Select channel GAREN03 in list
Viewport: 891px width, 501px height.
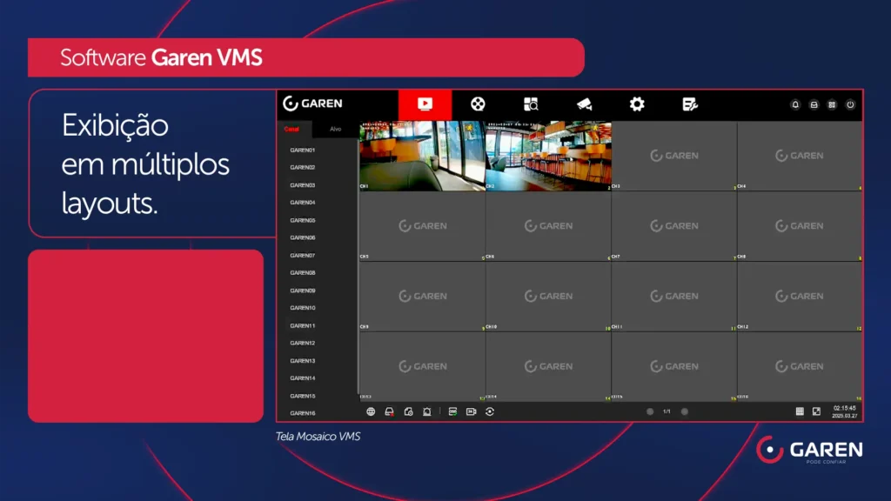(x=302, y=185)
